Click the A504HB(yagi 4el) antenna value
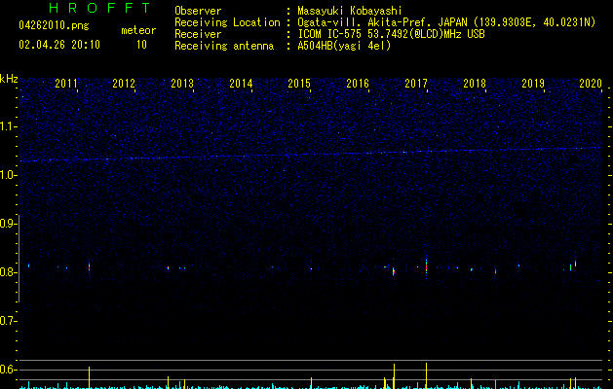The image size is (613, 389). coord(344,46)
